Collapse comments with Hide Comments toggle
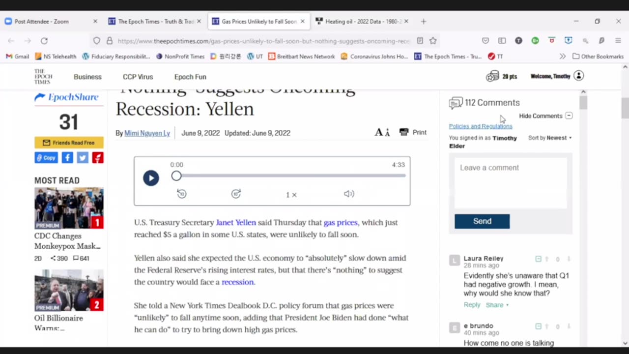 coord(546,116)
